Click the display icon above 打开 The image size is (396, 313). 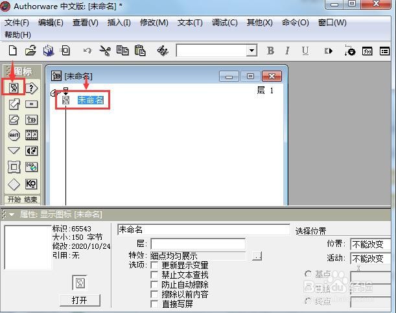[80, 283]
